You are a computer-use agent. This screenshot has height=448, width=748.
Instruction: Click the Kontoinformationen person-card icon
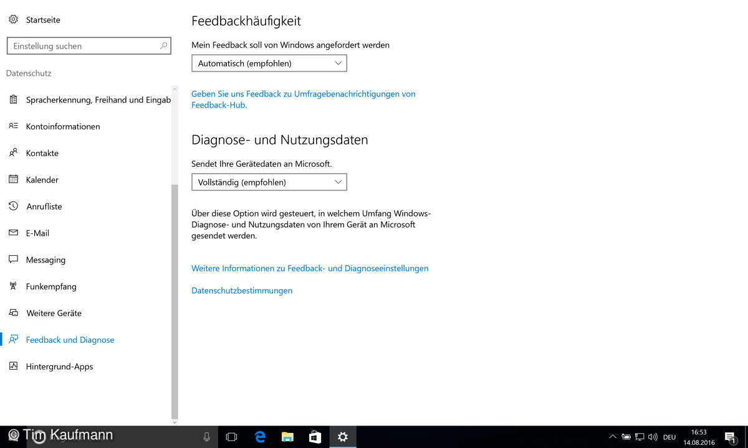[x=13, y=126]
